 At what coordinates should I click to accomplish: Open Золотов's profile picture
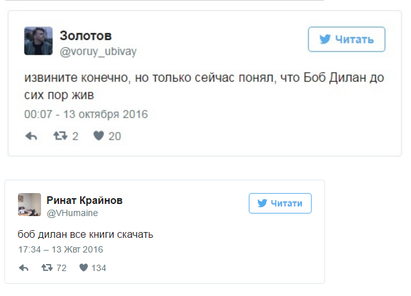[x=38, y=41]
